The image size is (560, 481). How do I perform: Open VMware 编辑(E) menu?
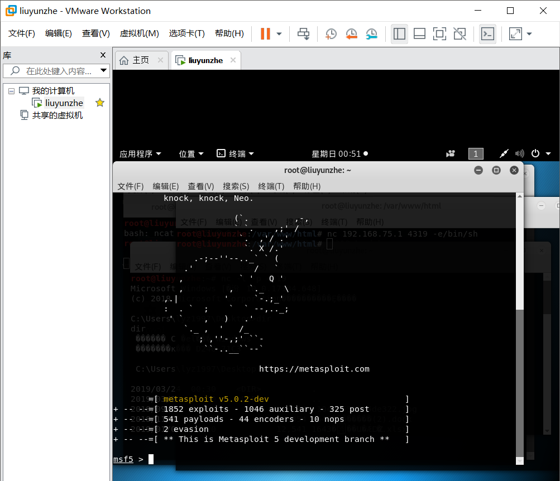point(59,33)
